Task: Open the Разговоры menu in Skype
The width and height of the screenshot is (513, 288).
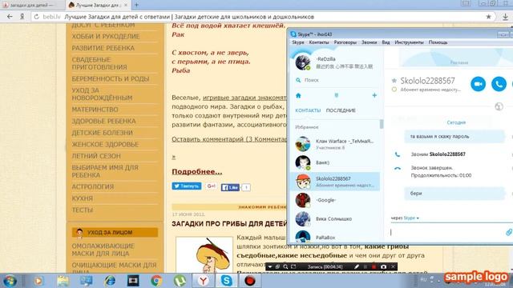Action: 345,42
